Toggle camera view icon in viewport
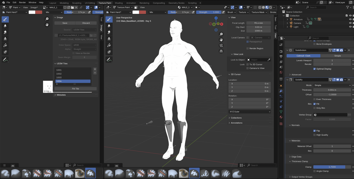The image size is (354, 179). 221,45
